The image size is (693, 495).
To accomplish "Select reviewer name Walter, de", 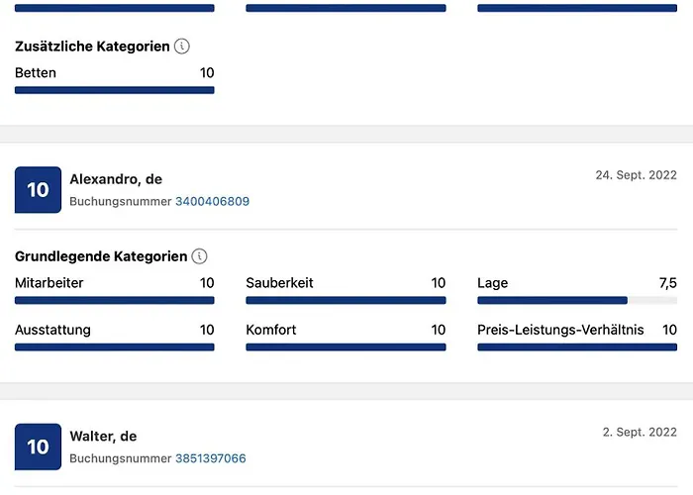I will (x=103, y=437).
